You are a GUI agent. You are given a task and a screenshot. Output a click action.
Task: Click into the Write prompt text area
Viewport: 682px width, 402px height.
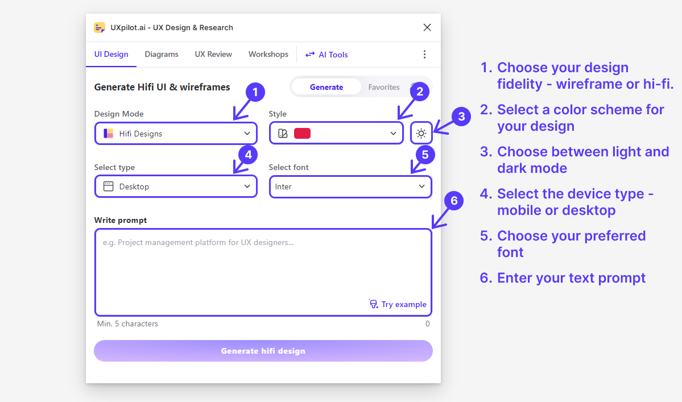pos(263,272)
